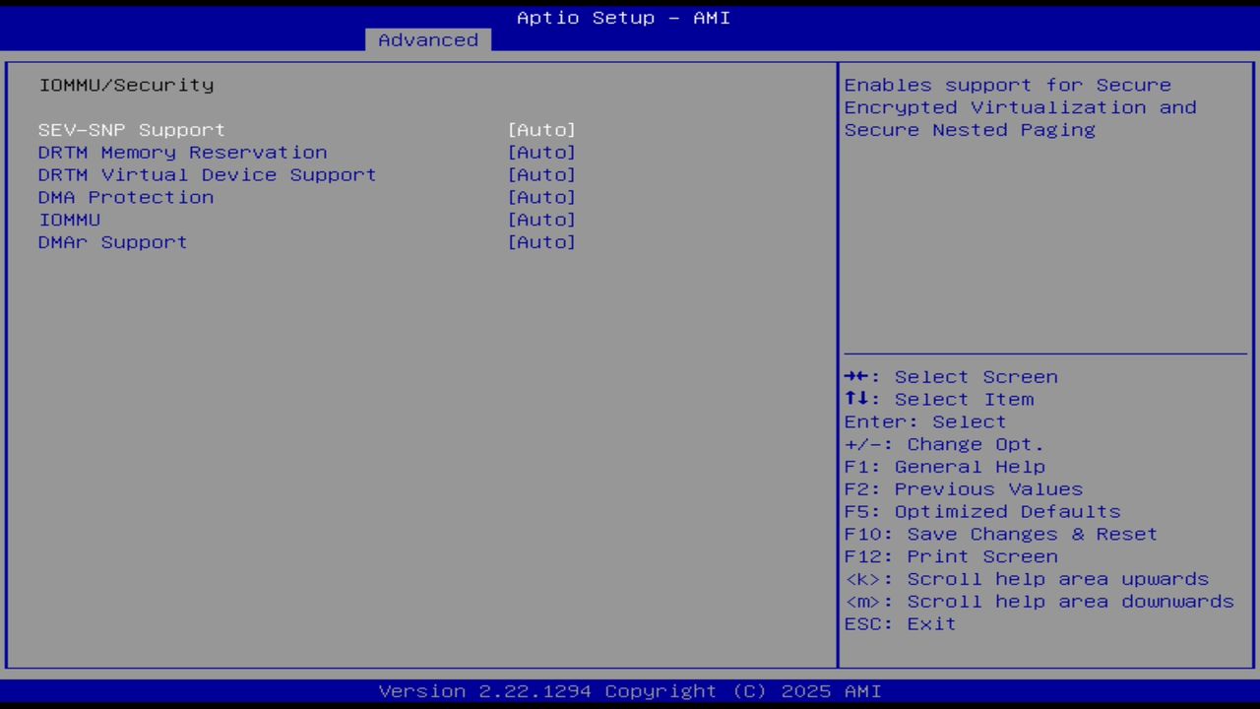The height and width of the screenshot is (709, 1260).
Task: Open the SEV-SNP Support options dropdown
Action: click(542, 129)
